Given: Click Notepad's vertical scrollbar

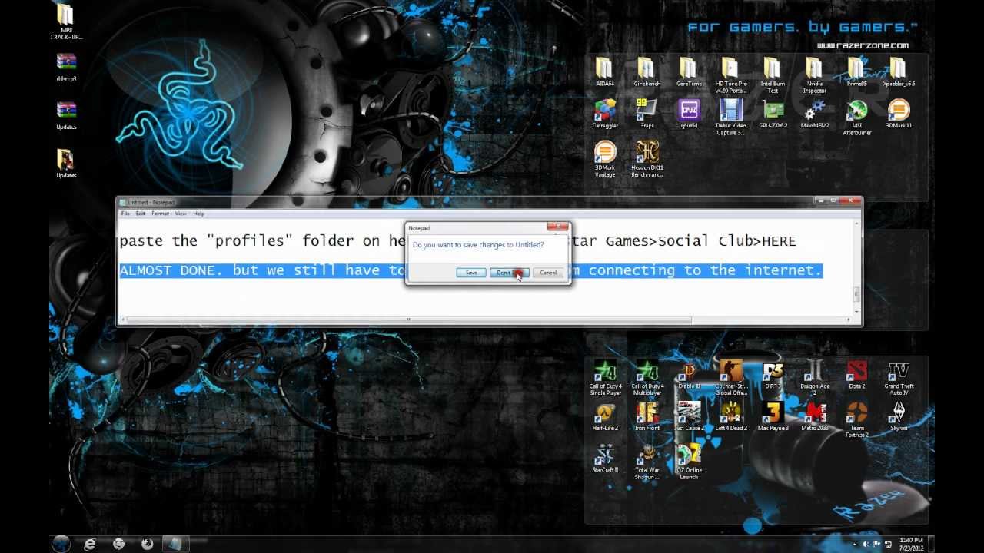Looking at the screenshot, I should tap(857, 295).
